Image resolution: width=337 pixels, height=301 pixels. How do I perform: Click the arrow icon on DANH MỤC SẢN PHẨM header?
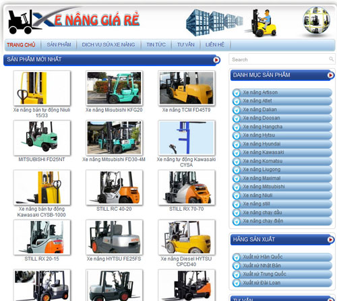(330, 75)
